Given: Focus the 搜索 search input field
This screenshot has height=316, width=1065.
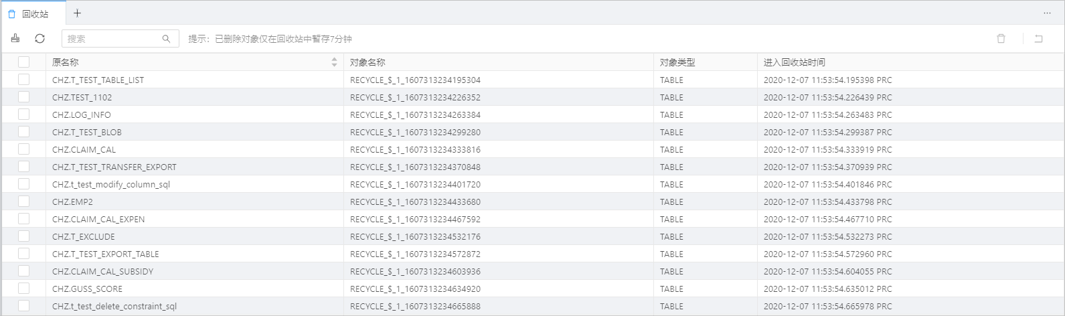Looking at the screenshot, I should pyautogui.click(x=110, y=39).
